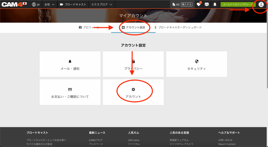Click the credit card payment icon
268x147 pixels.
pos(70,89)
